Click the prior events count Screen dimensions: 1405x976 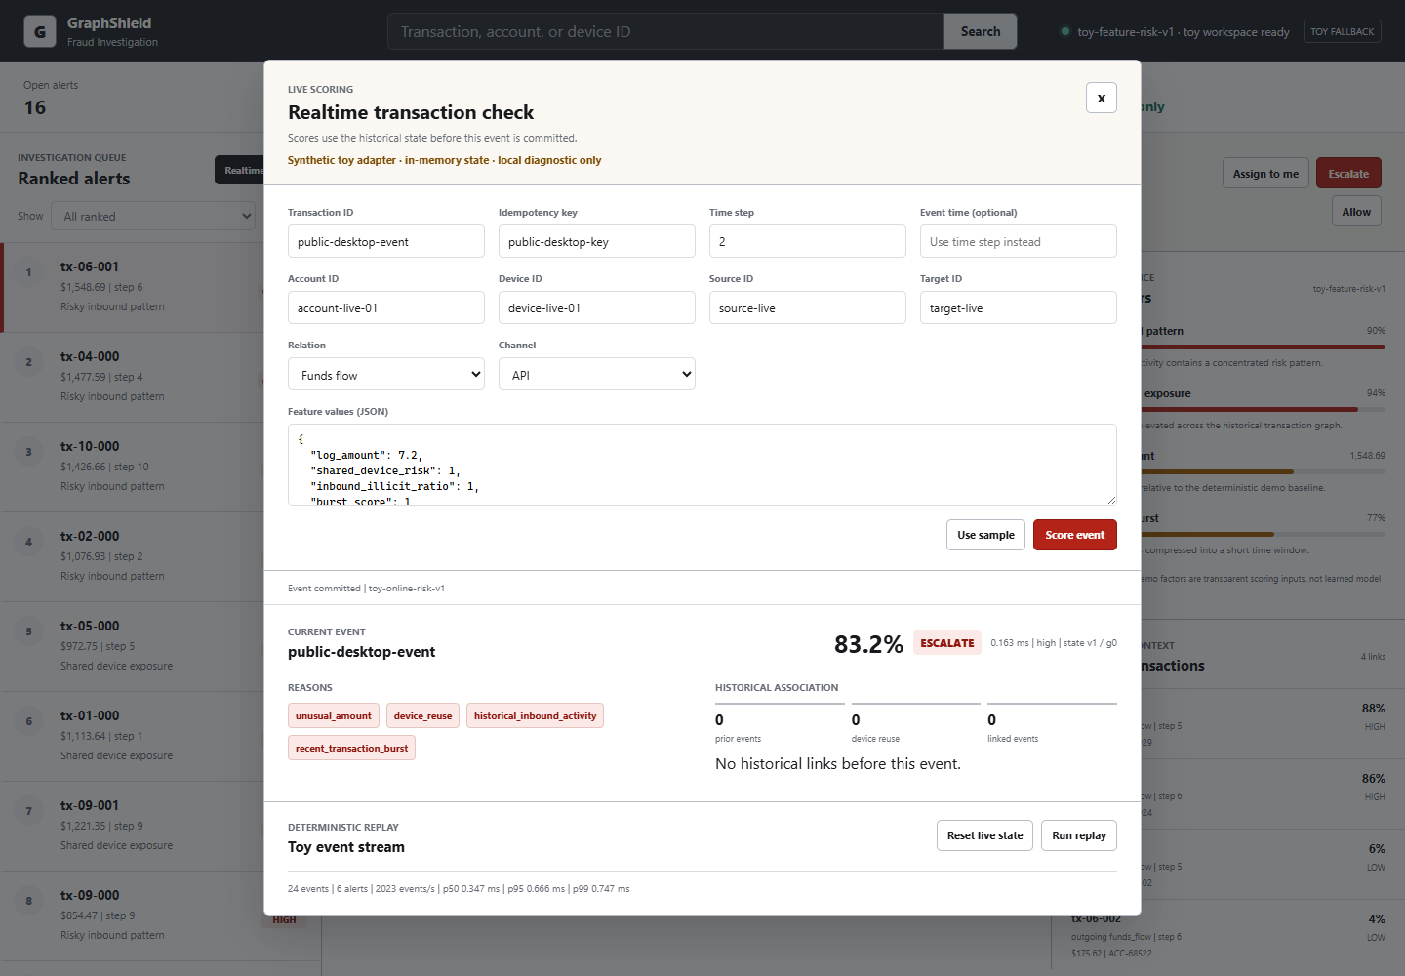719,720
